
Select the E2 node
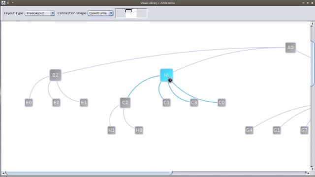click(56, 103)
